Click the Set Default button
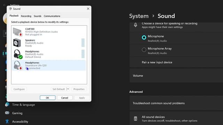The width and height of the screenshot is (223, 125). pyautogui.click(x=59, y=89)
